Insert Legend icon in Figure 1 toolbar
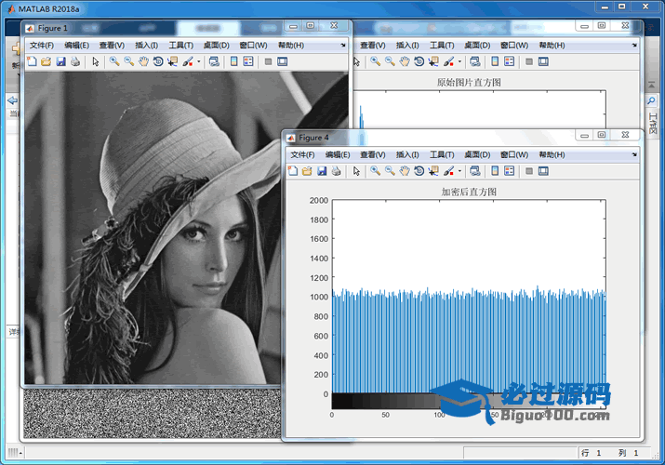 click(248, 61)
